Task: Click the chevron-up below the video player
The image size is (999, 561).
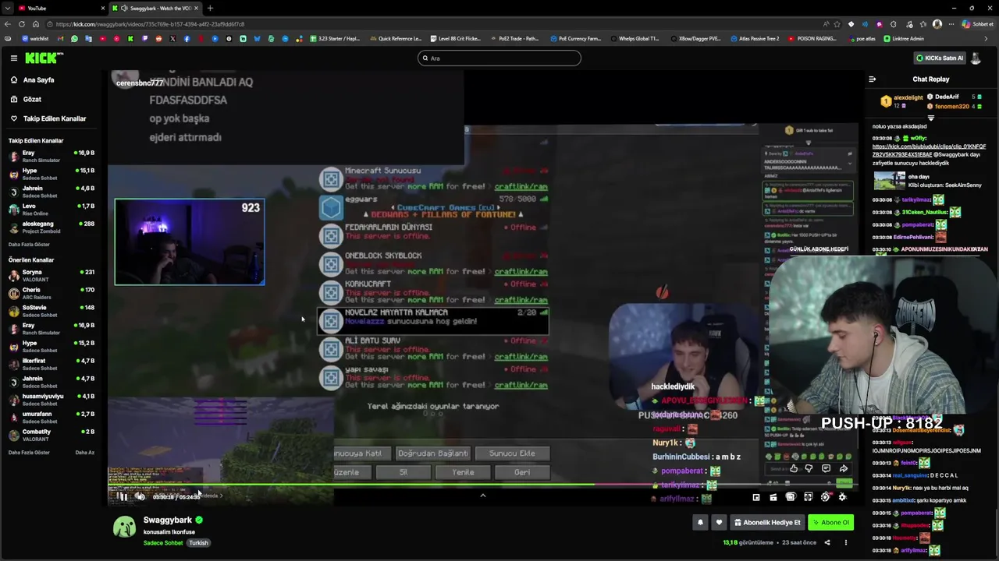Action: click(x=482, y=496)
